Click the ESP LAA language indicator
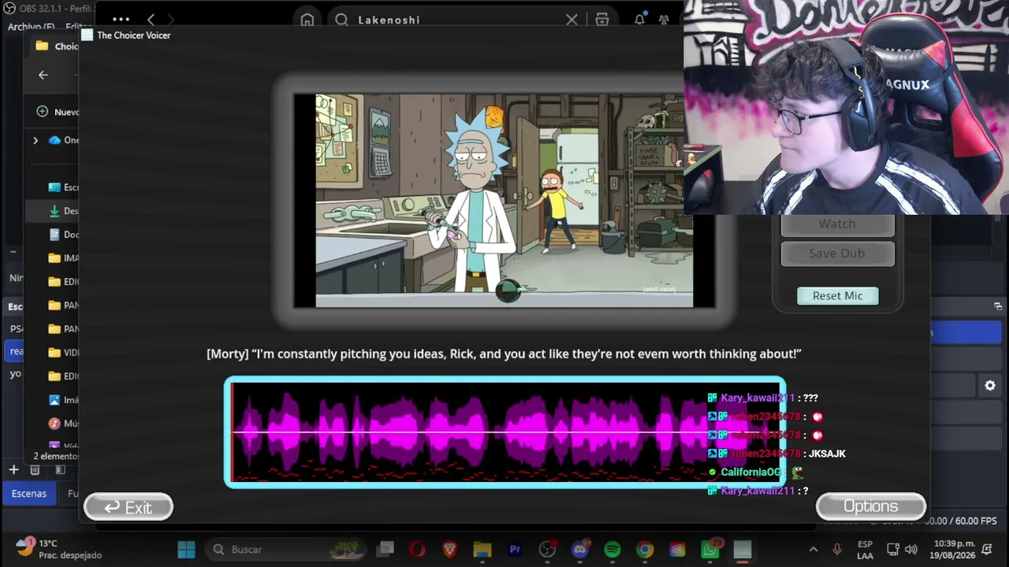Screen dimensions: 1009x567 click(x=865, y=550)
